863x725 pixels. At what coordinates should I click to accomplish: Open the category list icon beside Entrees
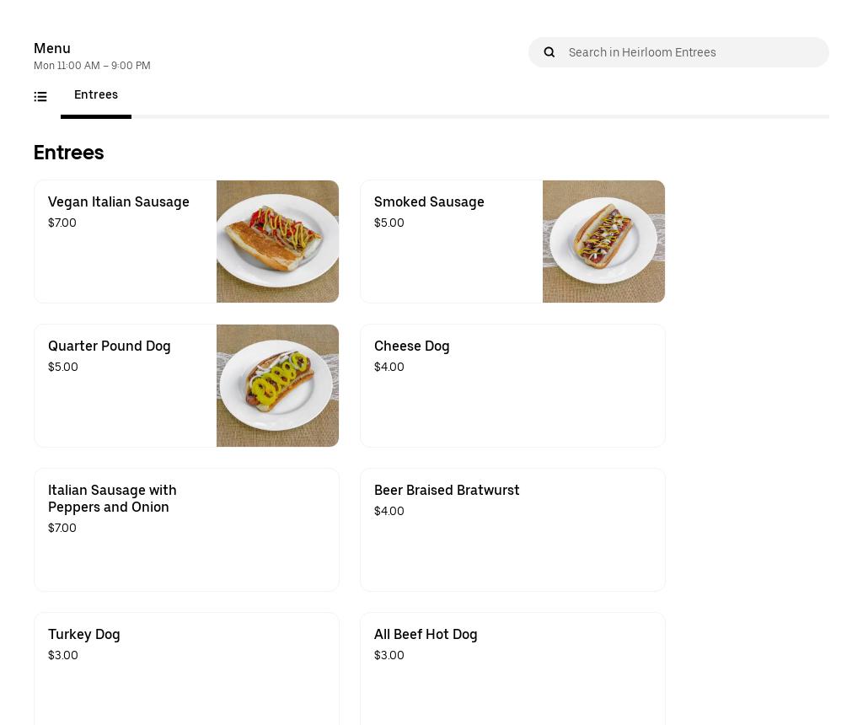(x=40, y=96)
